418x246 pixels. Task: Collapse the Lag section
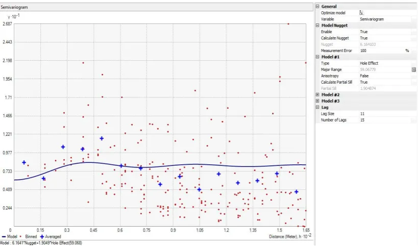[317, 107]
